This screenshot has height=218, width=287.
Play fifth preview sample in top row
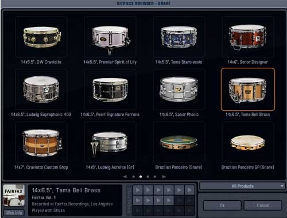click(x=179, y=190)
